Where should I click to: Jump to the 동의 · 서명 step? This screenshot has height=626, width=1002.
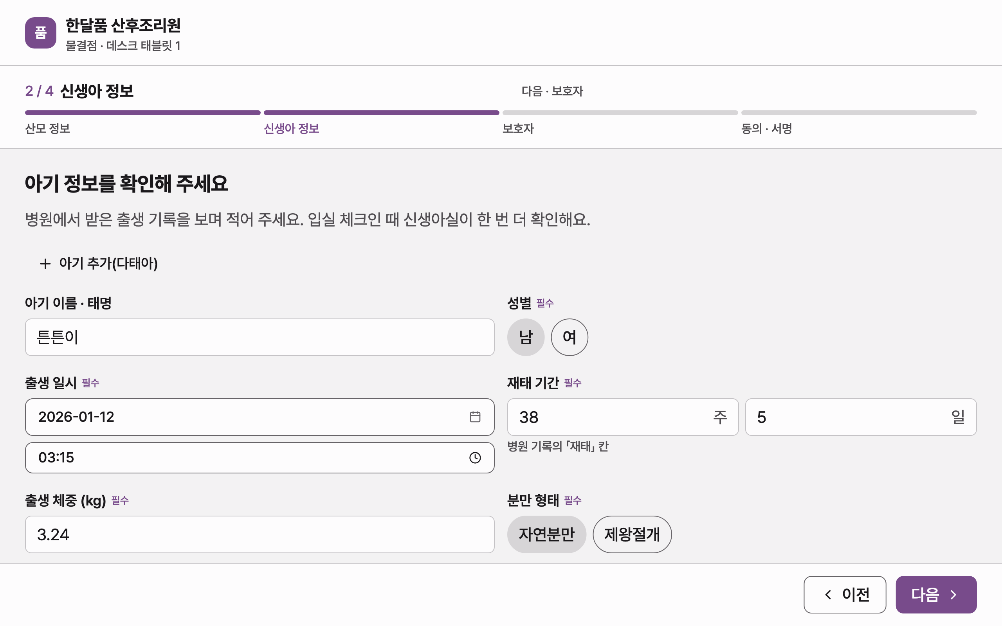coord(766,129)
